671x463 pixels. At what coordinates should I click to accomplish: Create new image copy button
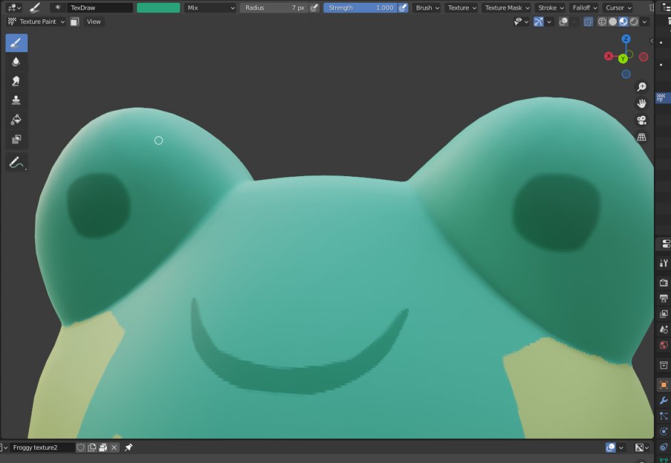tap(92, 448)
